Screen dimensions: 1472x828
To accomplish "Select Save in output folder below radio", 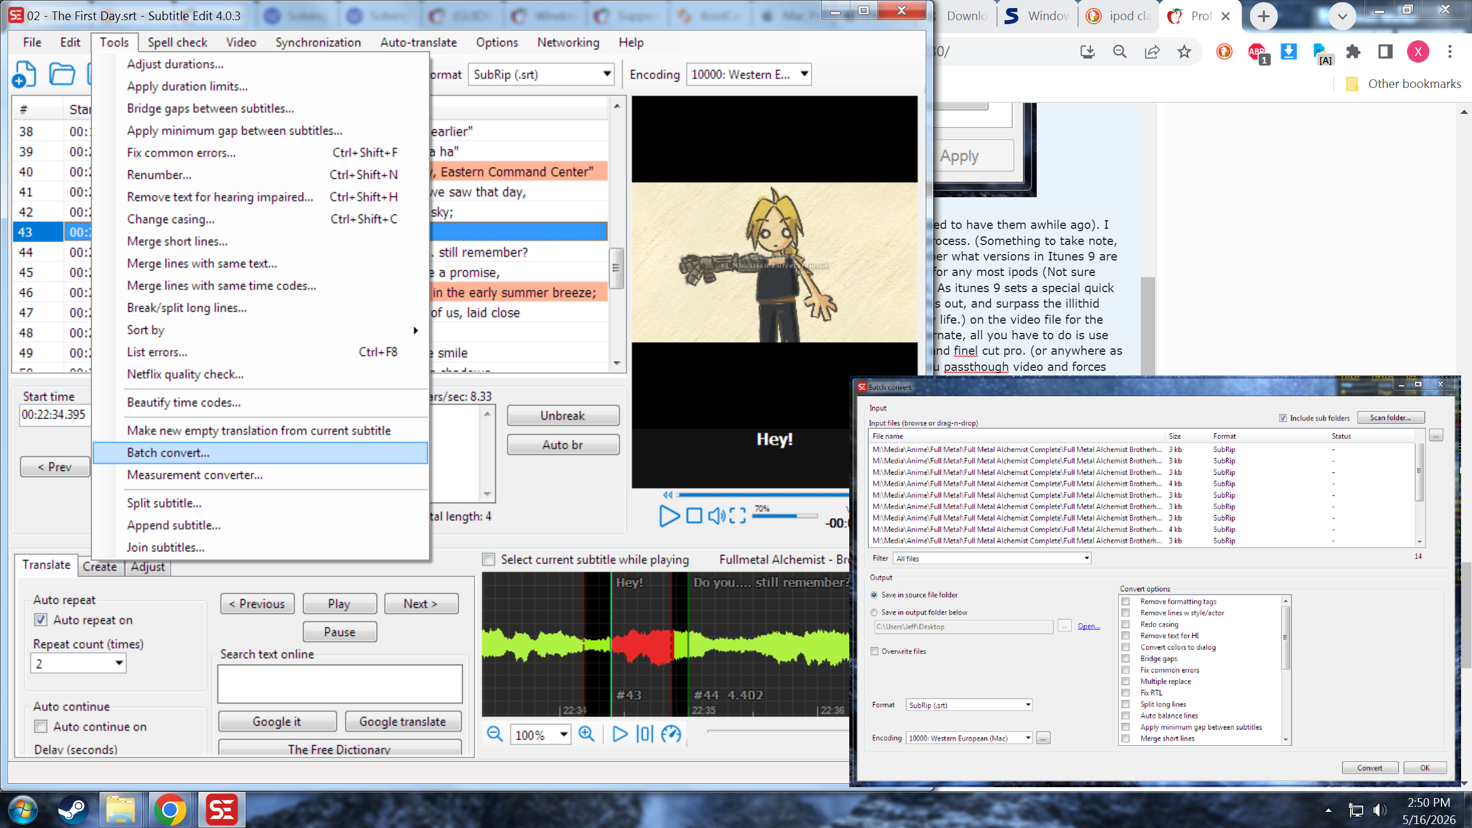I will pos(874,612).
